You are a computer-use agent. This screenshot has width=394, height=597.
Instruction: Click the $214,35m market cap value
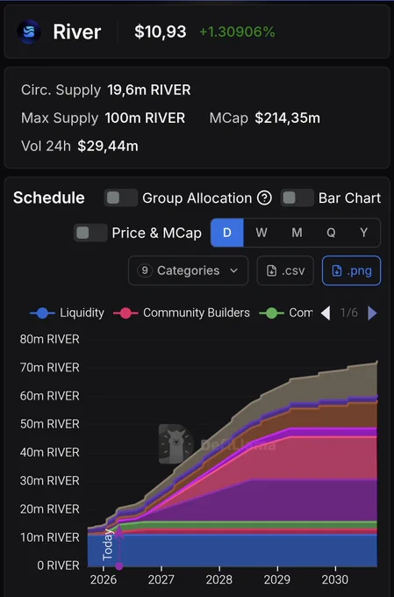pyautogui.click(x=288, y=118)
